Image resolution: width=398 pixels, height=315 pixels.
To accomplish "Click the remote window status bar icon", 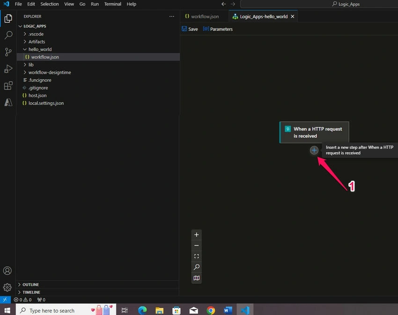I will pos(5,300).
